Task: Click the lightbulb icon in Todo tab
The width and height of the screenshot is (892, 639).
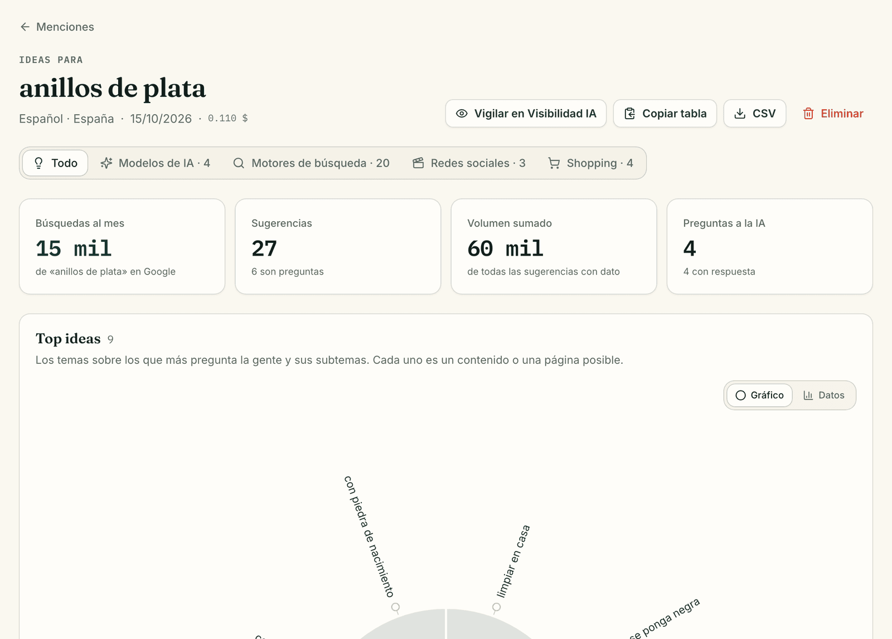Action: coord(38,163)
